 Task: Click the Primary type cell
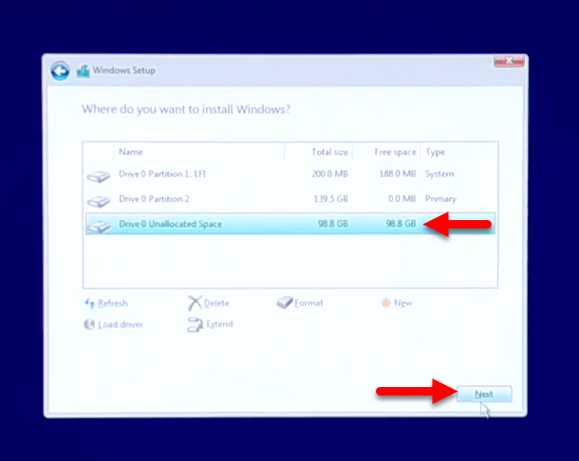[x=440, y=199]
